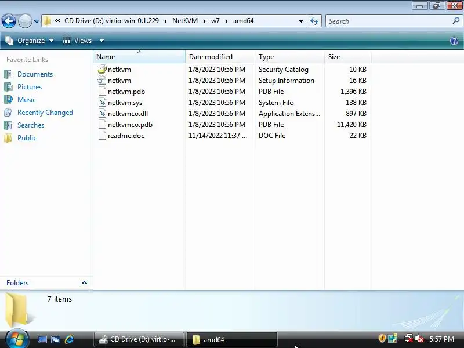Click Switch between windows quick launch icon

click(x=55, y=339)
